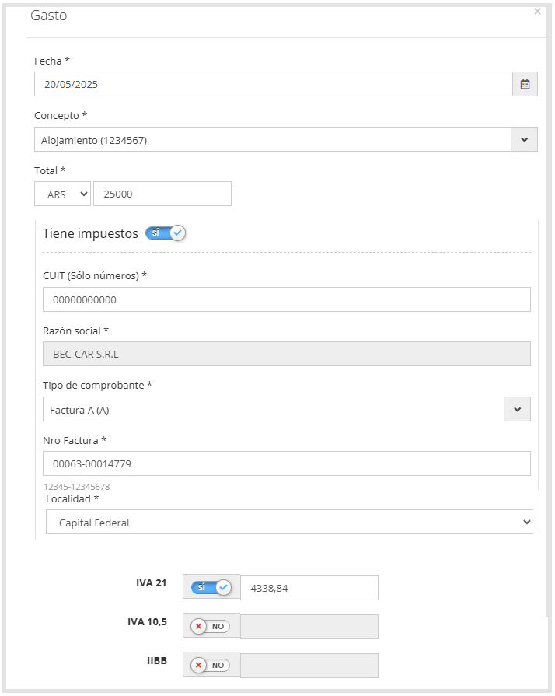Open the ARS currency selector
The width and height of the screenshot is (555, 696).
click(62, 194)
